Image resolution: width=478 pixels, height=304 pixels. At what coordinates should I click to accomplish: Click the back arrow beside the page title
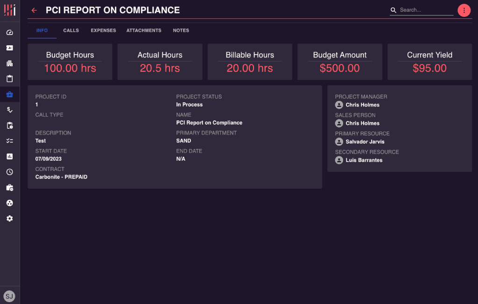tap(34, 10)
